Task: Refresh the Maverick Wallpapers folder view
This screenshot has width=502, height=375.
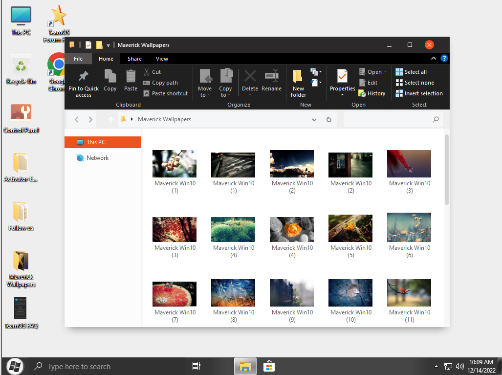Action: click(329, 119)
